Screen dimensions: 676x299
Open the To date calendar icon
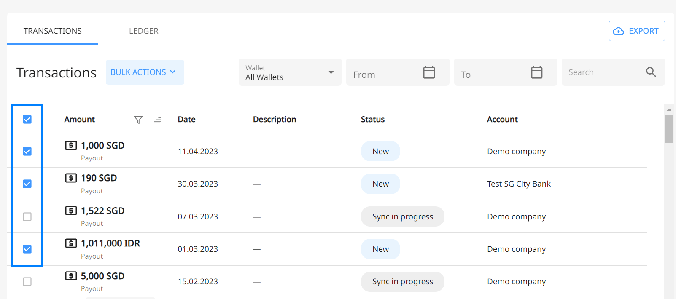tap(536, 72)
